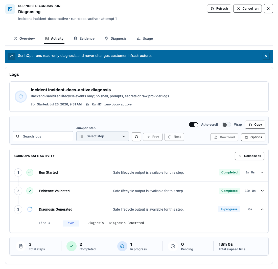Select the Evidence Validated step title
Viewport: 278px width, 269px height.
[x=54, y=191]
